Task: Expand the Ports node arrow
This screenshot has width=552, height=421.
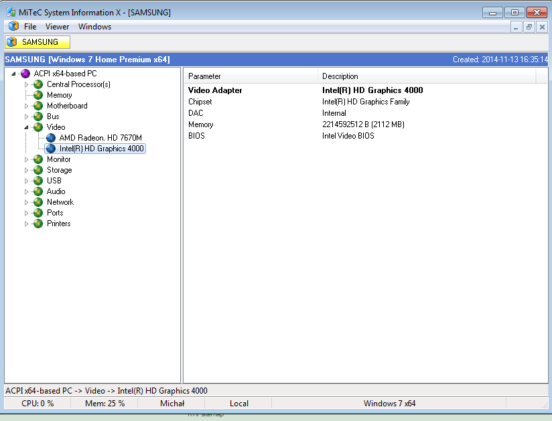Action: coord(26,213)
